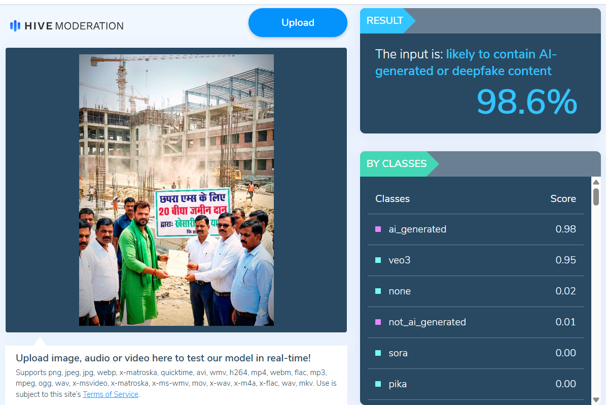Click the classes list scrollbar thumb
This screenshot has height=405, width=606.
596,196
